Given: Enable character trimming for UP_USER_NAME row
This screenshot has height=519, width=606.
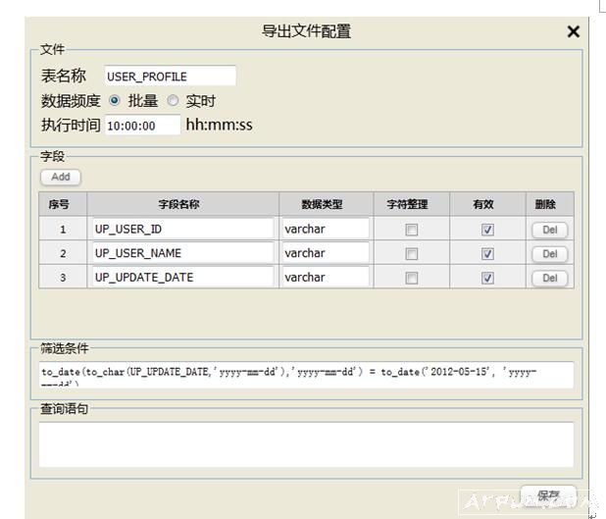Looking at the screenshot, I should pyautogui.click(x=412, y=254).
